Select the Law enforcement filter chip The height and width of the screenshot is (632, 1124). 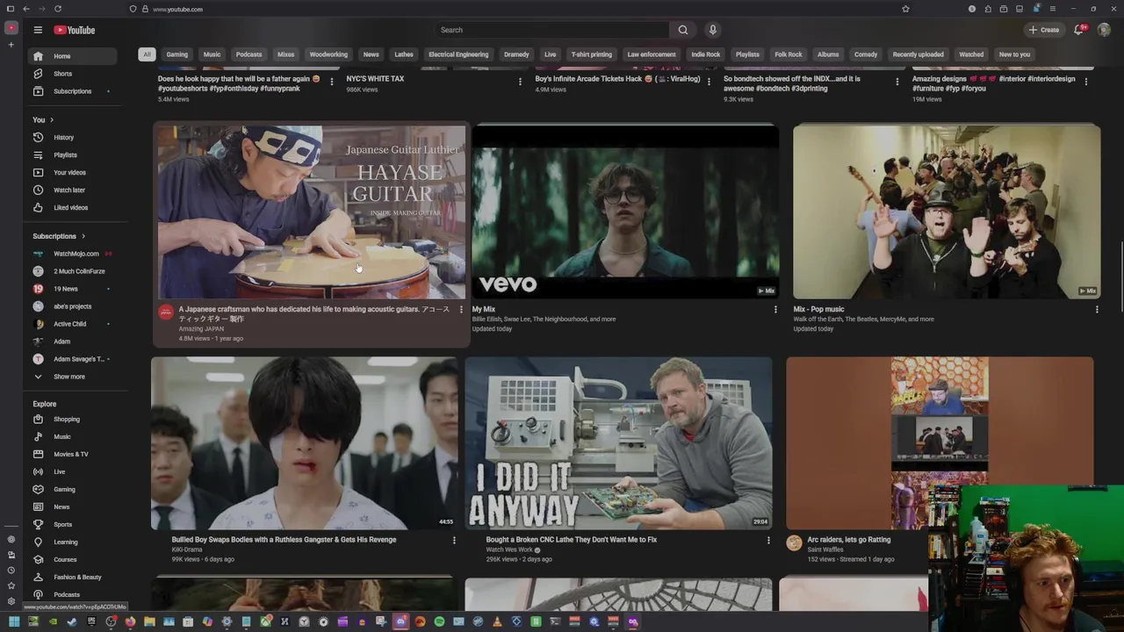click(652, 54)
